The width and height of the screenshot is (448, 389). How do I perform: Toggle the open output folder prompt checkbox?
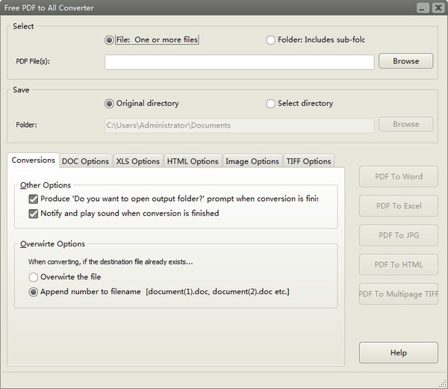click(34, 199)
